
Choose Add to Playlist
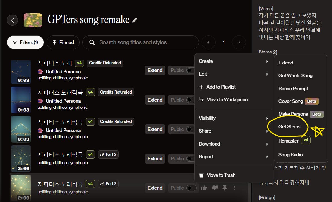(234, 87)
